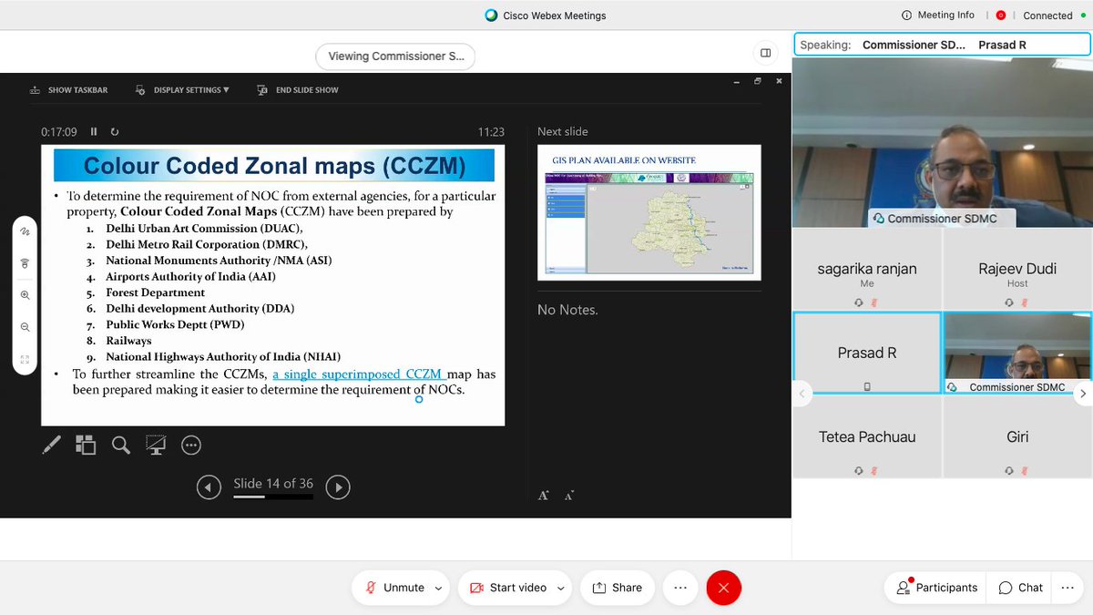Screen dimensions: 1093x615
Task: Click SHOW TASKBAR in presenter view
Action: coord(68,90)
